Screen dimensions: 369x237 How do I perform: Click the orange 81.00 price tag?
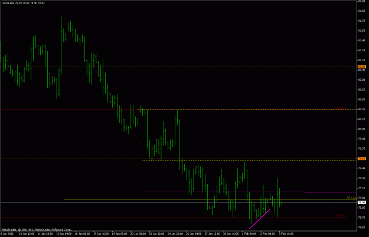click(x=362, y=67)
